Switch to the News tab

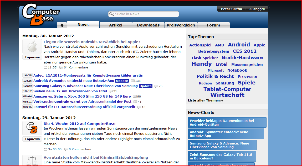(83, 25)
